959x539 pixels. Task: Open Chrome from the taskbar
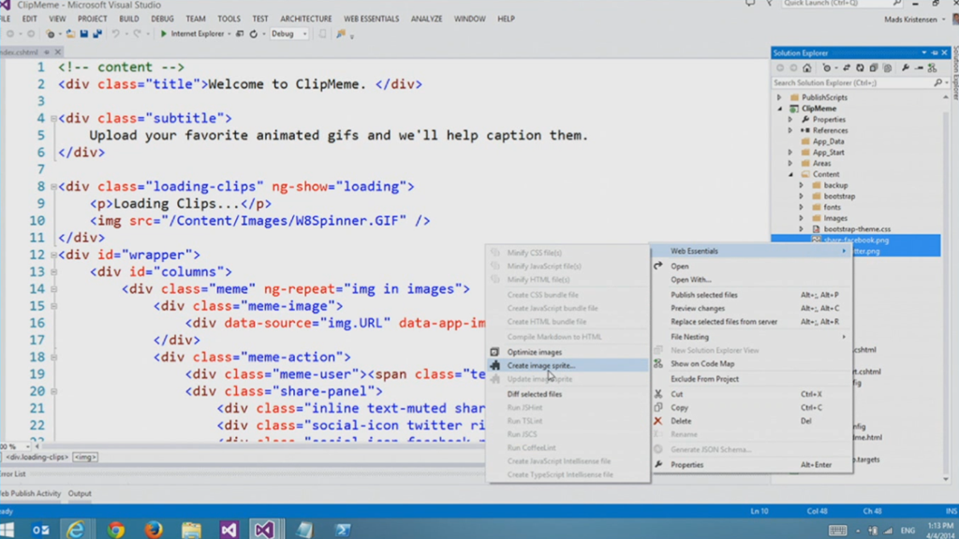(x=115, y=530)
